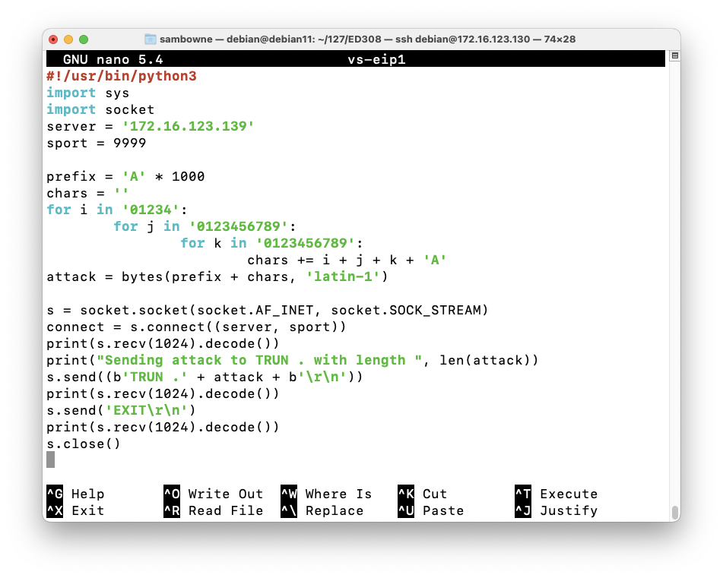Click the 'for k in' loop line

click(271, 243)
